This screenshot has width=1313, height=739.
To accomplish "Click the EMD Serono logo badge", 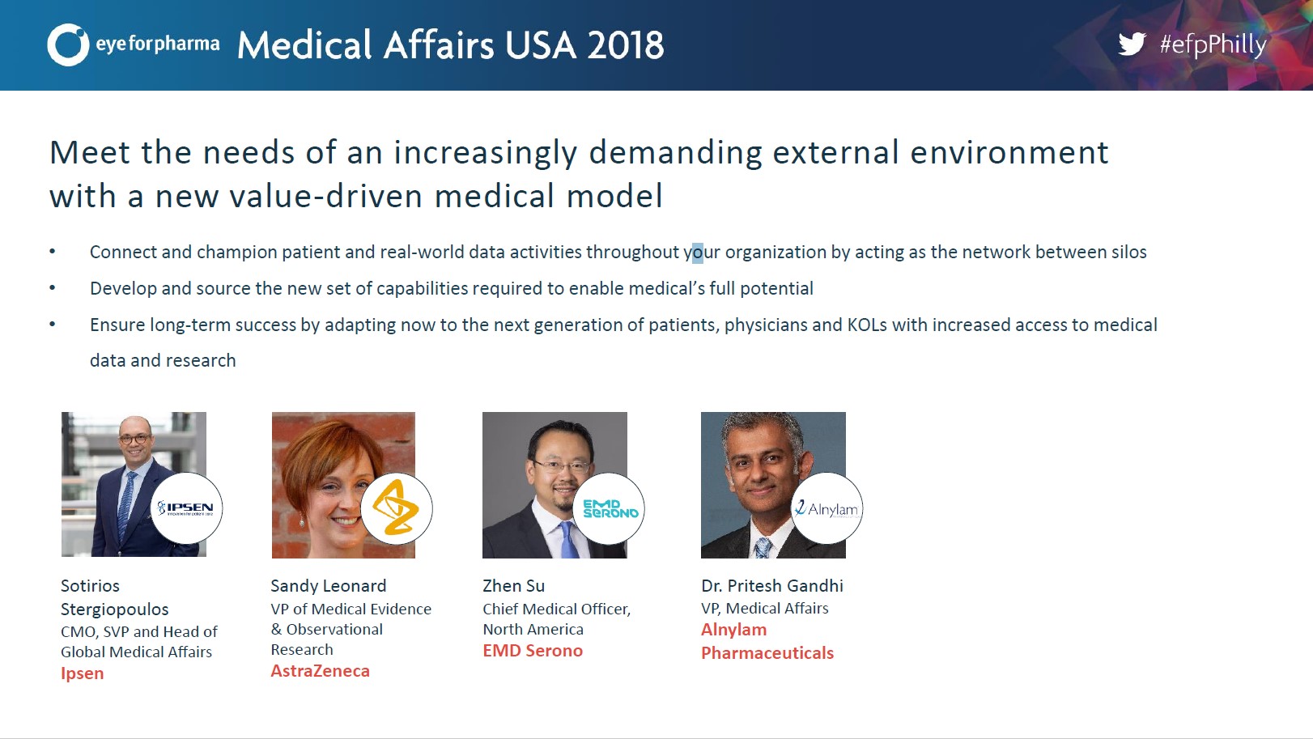I will [609, 508].
